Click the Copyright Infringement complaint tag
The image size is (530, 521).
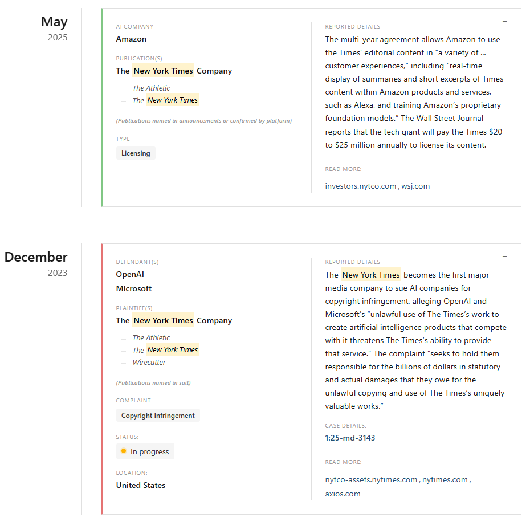158,416
